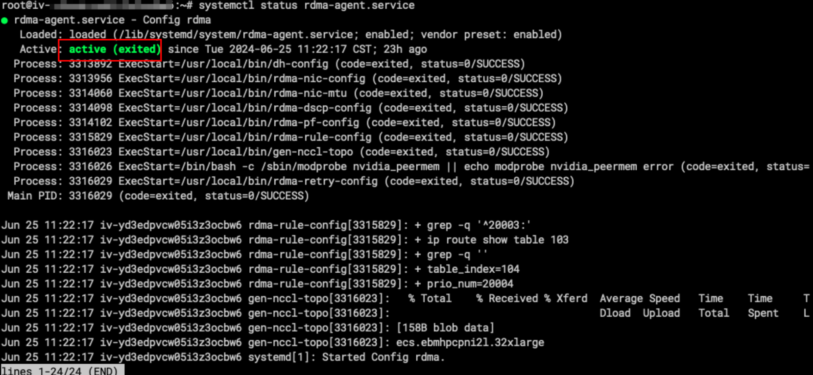Click the 'systemctl status rdma-agent.service' command

tap(307, 5)
